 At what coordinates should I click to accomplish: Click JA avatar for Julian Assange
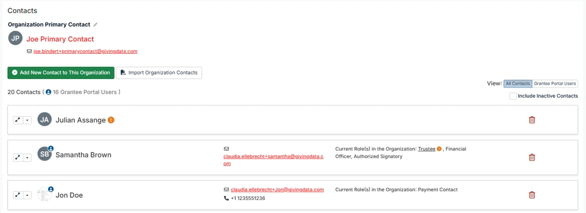45,120
